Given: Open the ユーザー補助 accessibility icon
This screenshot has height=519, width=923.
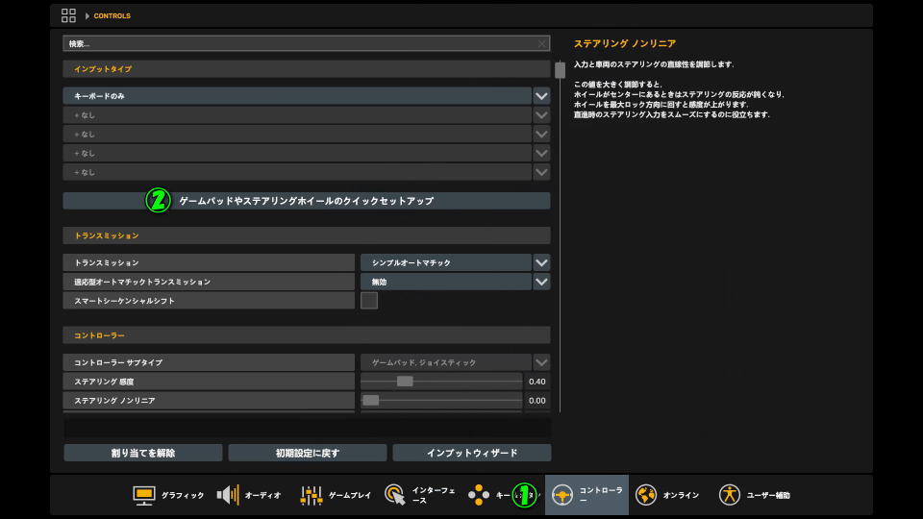Looking at the screenshot, I should pyautogui.click(x=730, y=495).
